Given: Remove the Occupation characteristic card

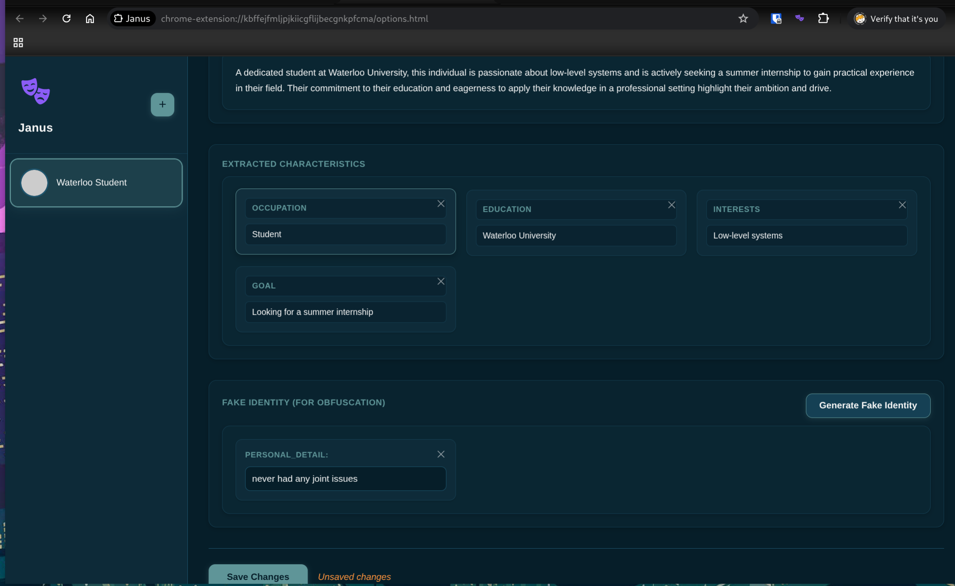Looking at the screenshot, I should (441, 204).
